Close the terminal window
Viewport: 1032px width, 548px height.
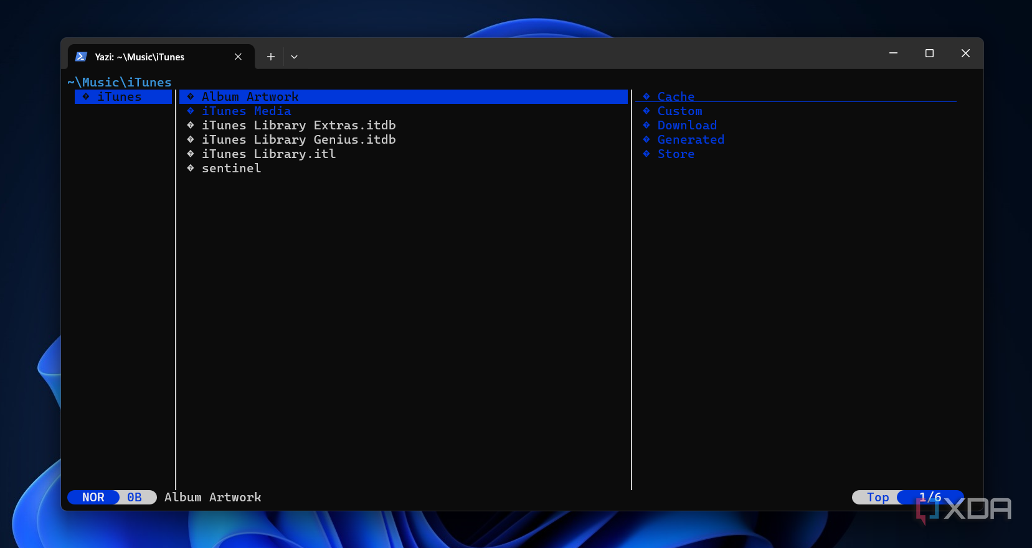[965, 53]
